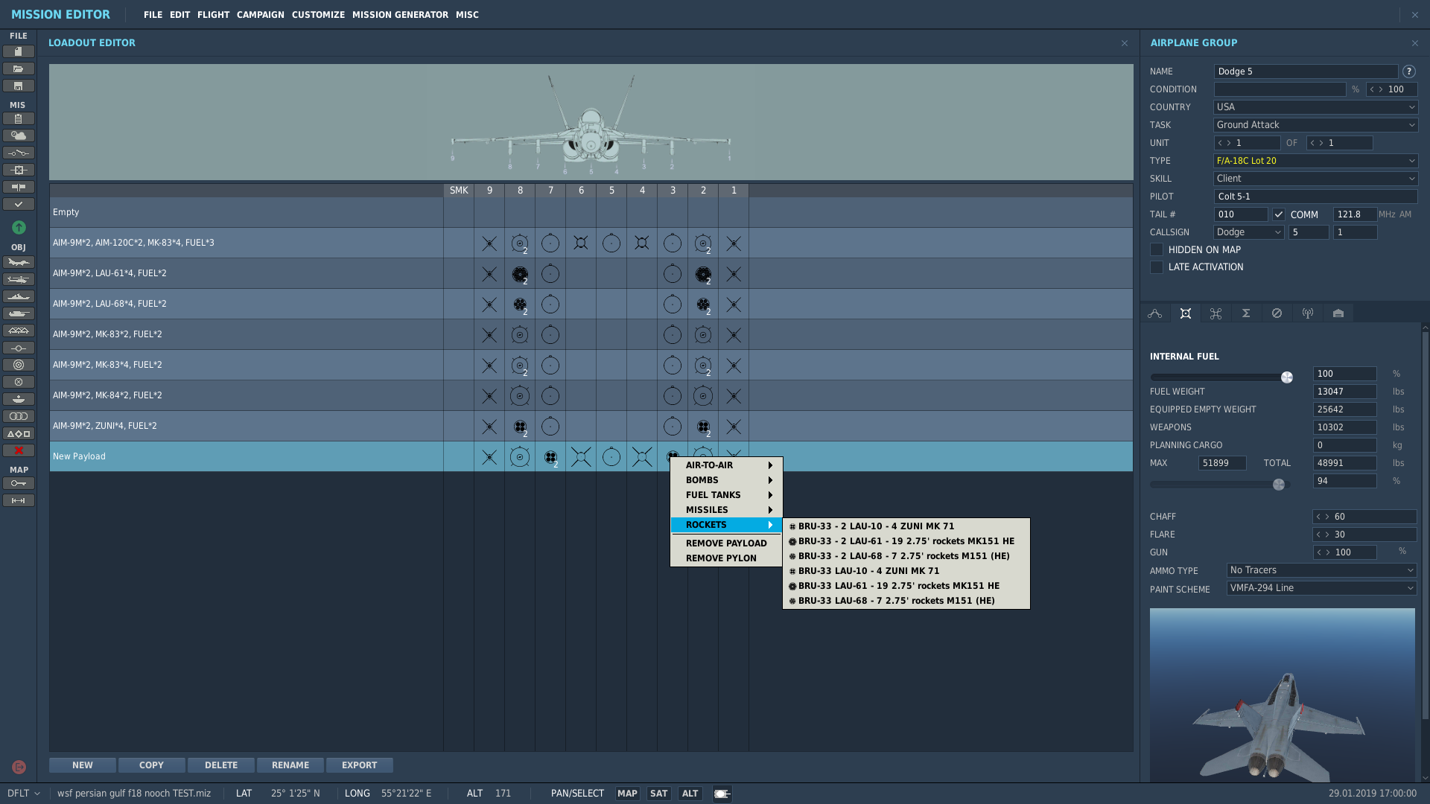Select the place airplane group icon
Screen dimensions: 1430x804
(19, 262)
